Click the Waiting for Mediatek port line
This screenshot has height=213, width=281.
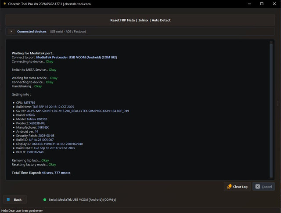point(33,53)
